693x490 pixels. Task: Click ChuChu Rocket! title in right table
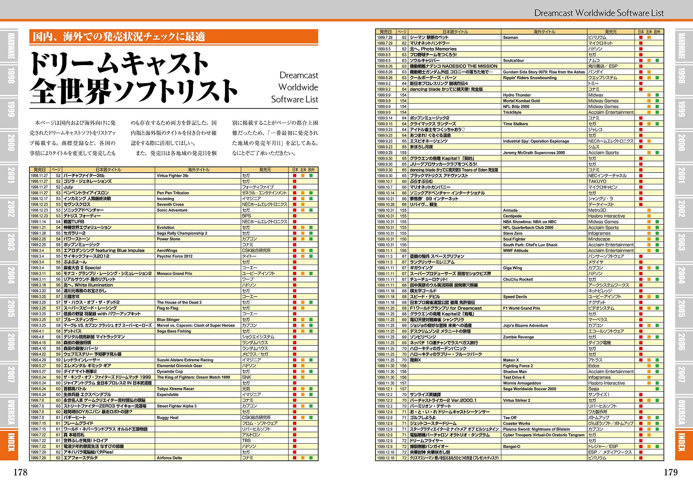click(x=518, y=279)
